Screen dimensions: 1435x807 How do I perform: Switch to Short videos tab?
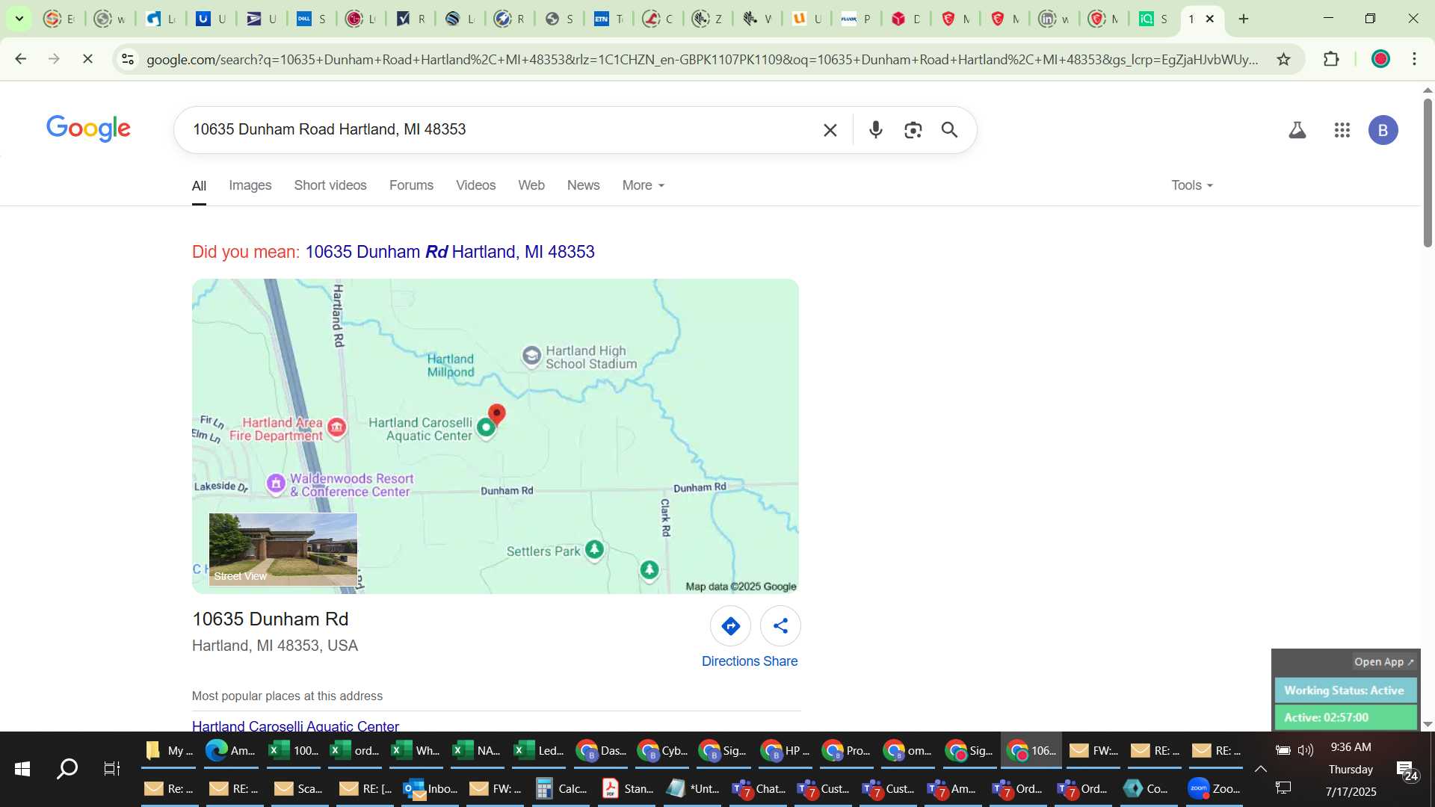(x=330, y=185)
